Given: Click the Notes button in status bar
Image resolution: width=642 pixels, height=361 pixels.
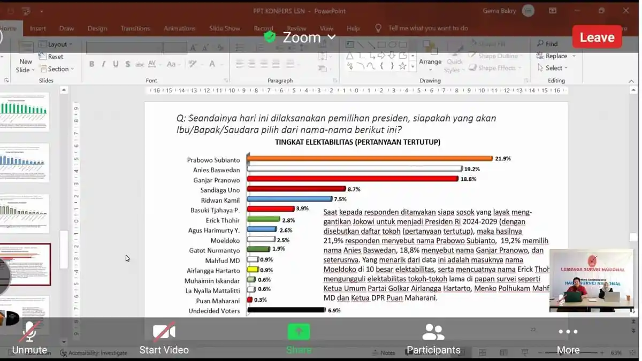Looking at the screenshot, I should [383, 353].
